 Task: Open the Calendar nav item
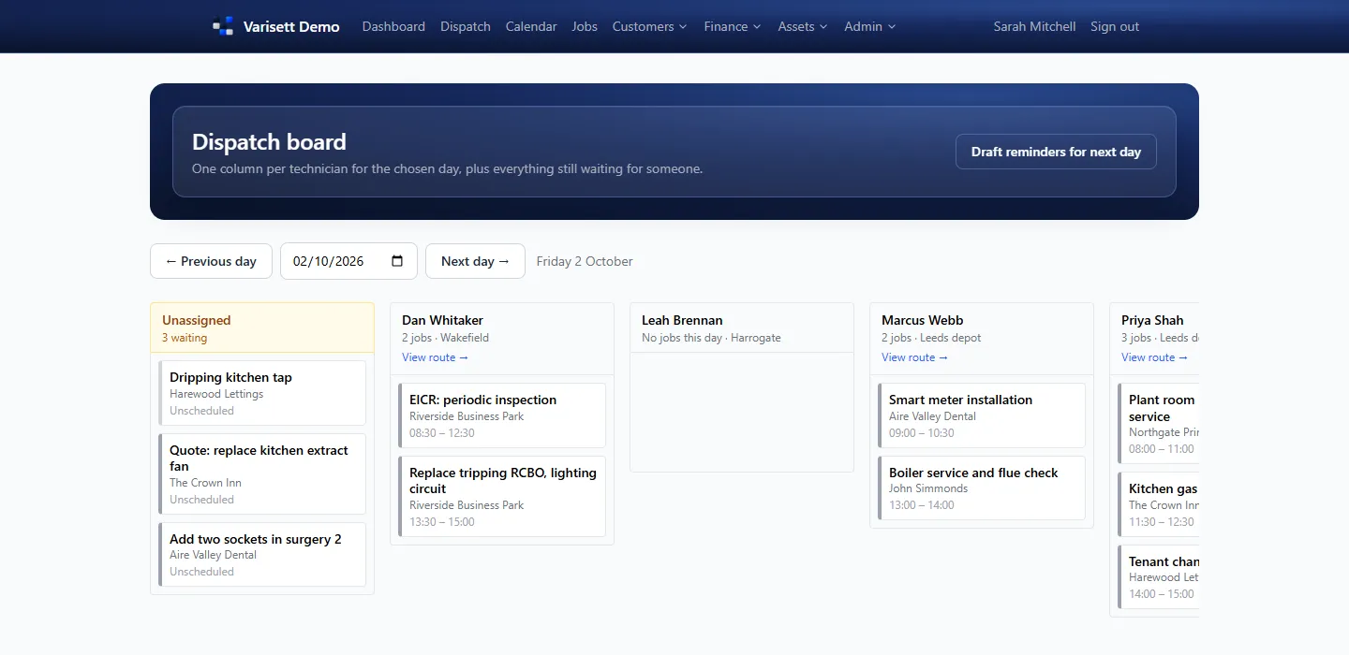coord(531,26)
